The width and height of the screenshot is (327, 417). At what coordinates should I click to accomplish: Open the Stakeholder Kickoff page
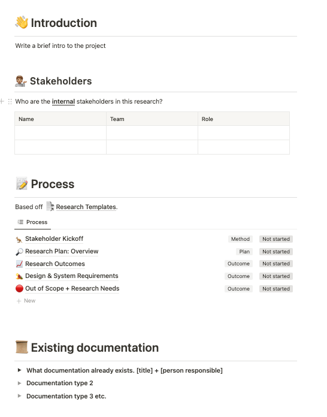pos(54,239)
